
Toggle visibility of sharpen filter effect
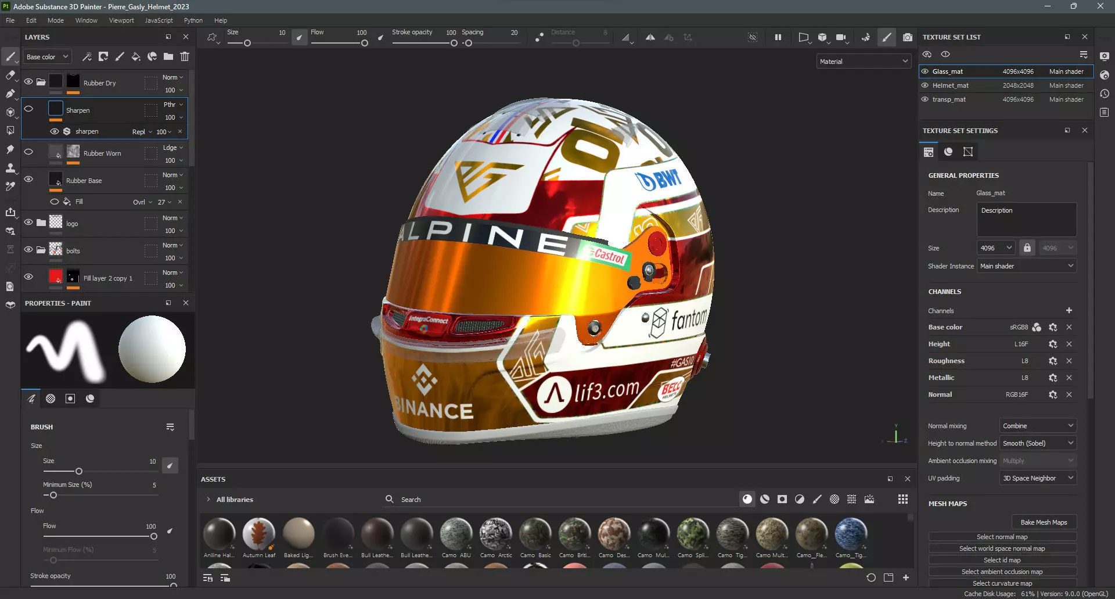[54, 131]
